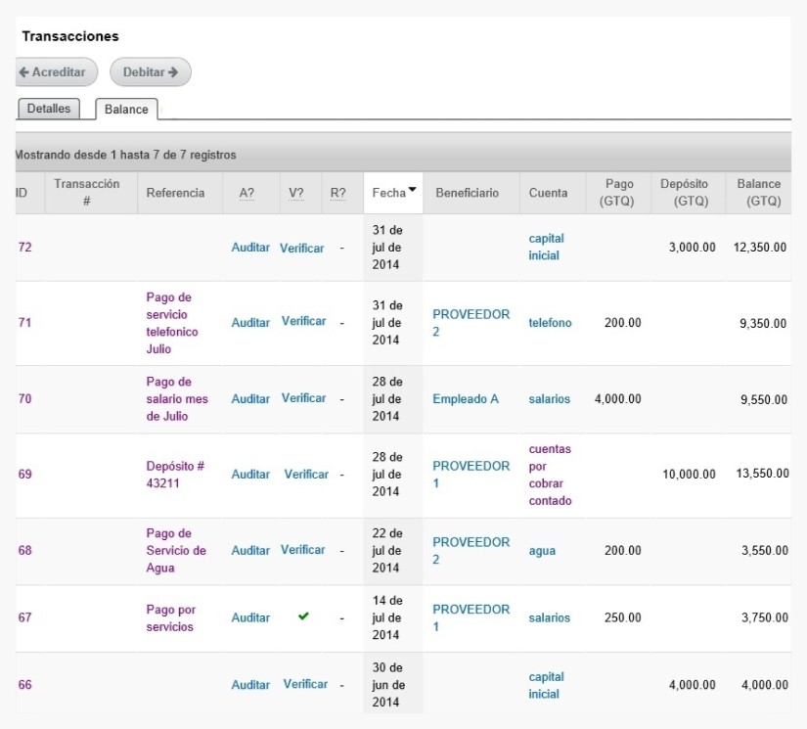This screenshot has height=729, width=807.
Task: Open cuentas por cobrar contado account
Action: point(550,475)
